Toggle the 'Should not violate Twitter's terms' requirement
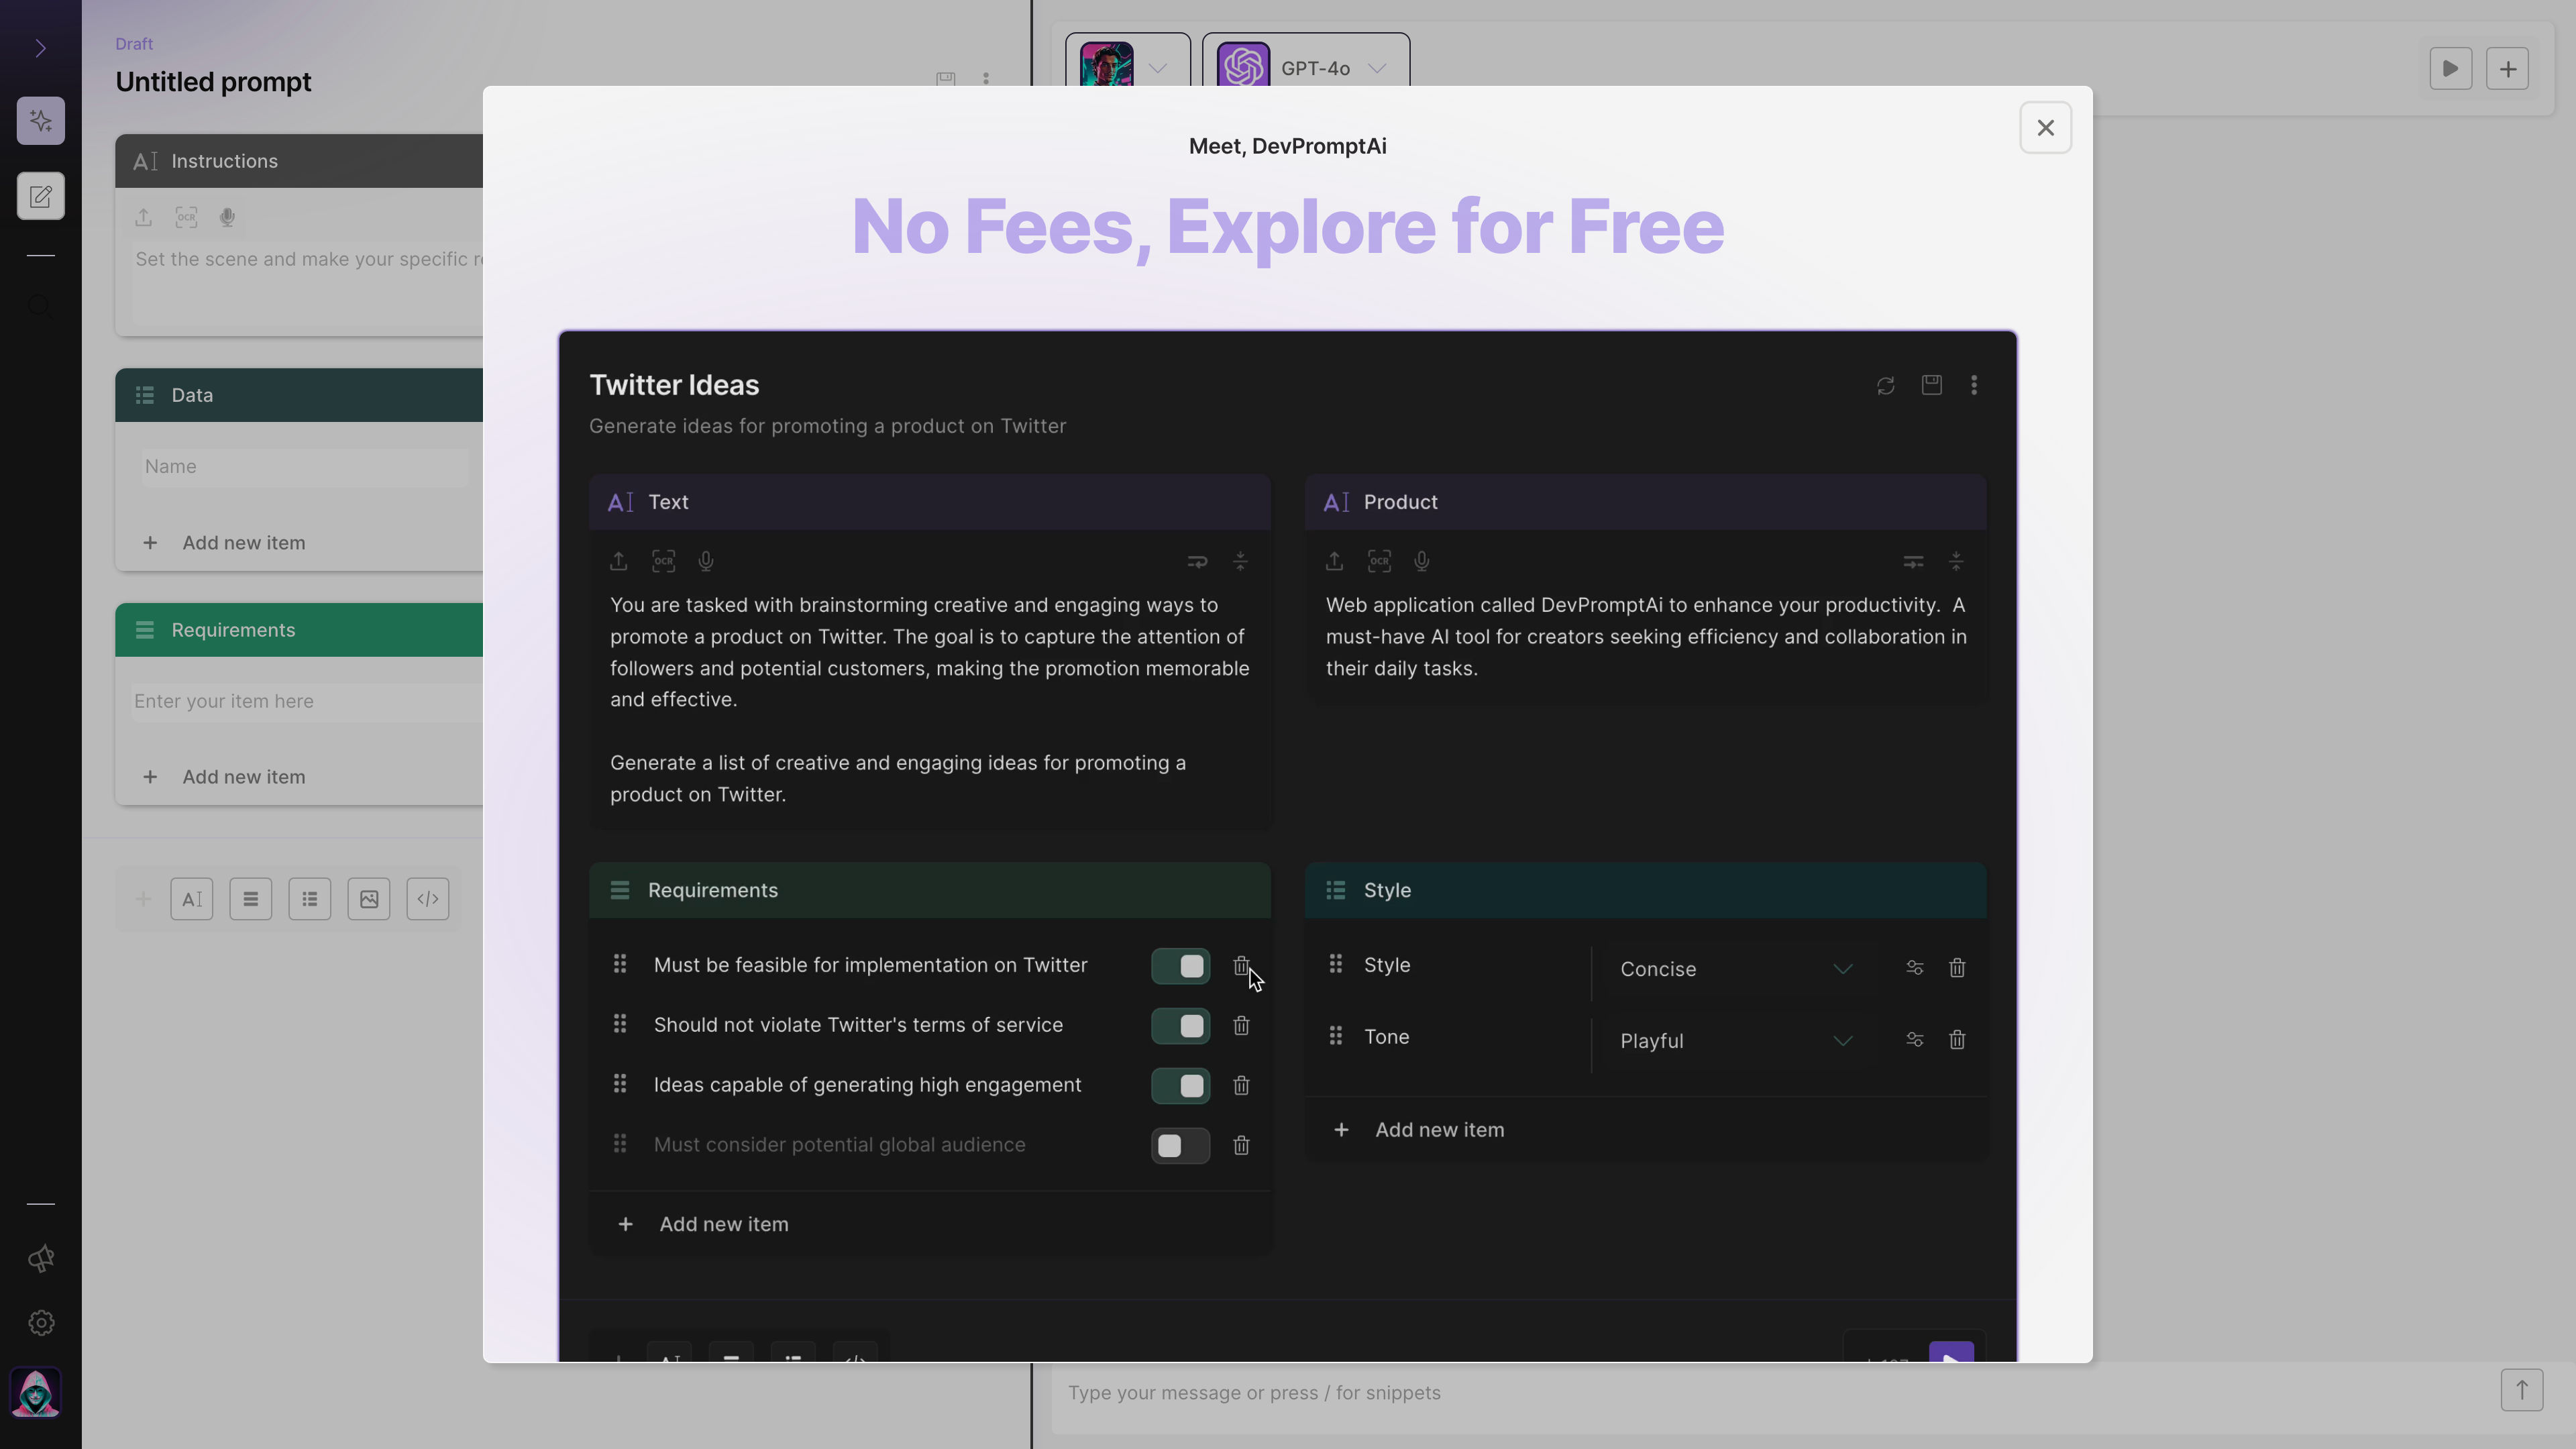Image resolution: width=2576 pixels, height=1449 pixels. [1182, 1024]
